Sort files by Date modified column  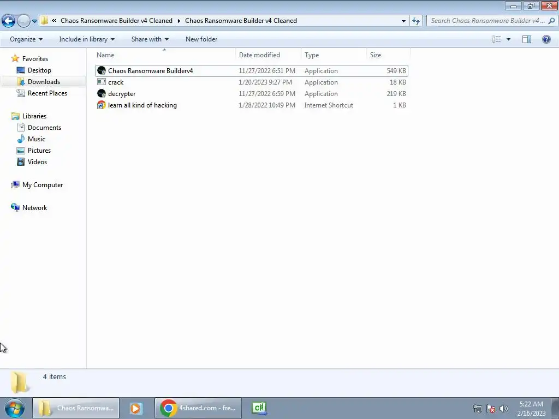point(269,55)
